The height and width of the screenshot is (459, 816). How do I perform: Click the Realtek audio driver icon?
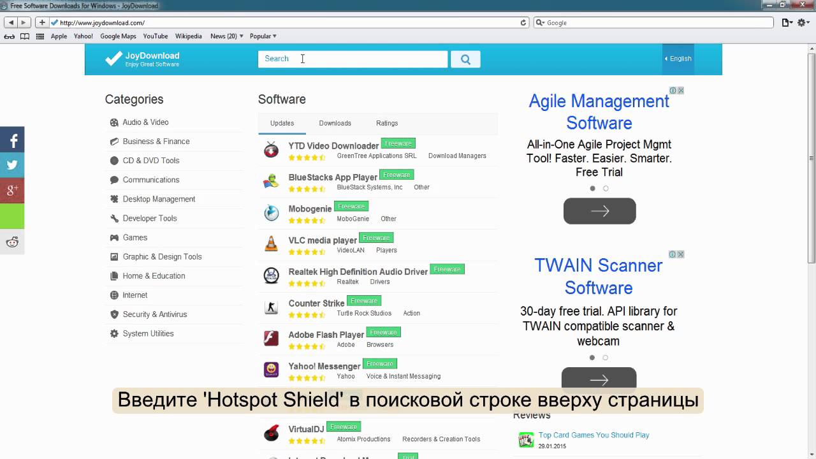tap(272, 275)
